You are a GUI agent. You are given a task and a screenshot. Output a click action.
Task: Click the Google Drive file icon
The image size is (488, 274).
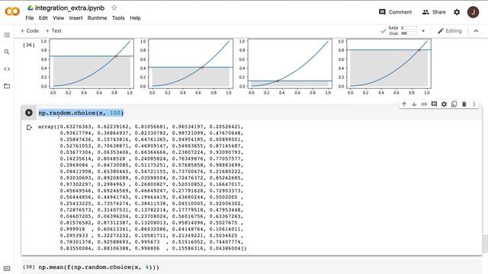click(x=30, y=8)
